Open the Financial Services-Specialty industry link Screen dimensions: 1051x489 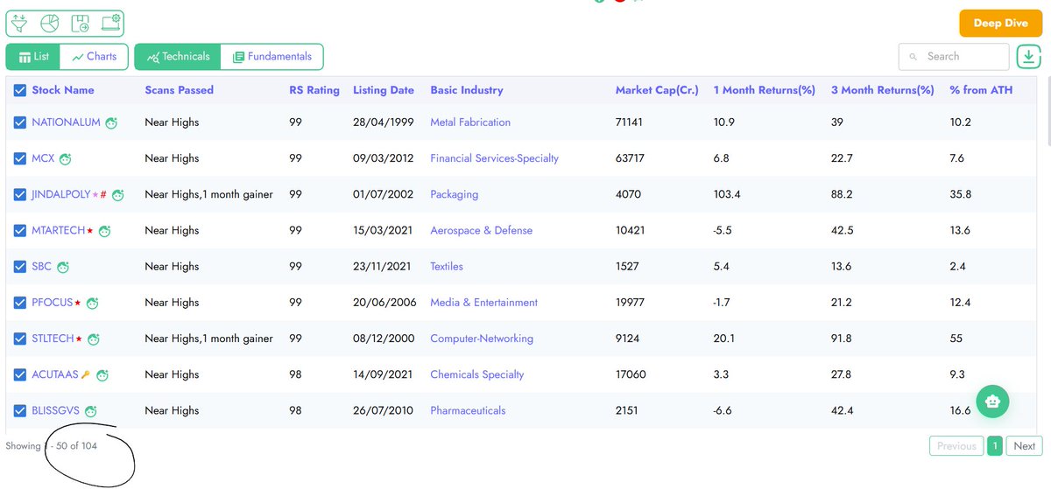[495, 158]
